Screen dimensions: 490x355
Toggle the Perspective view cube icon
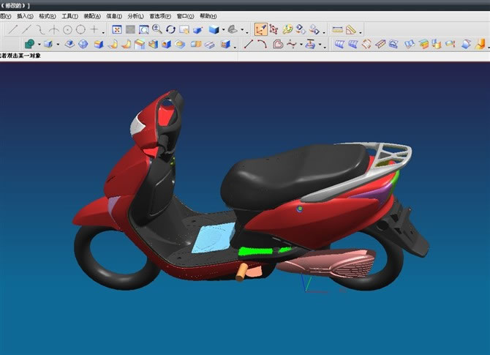click(x=198, y=30)
